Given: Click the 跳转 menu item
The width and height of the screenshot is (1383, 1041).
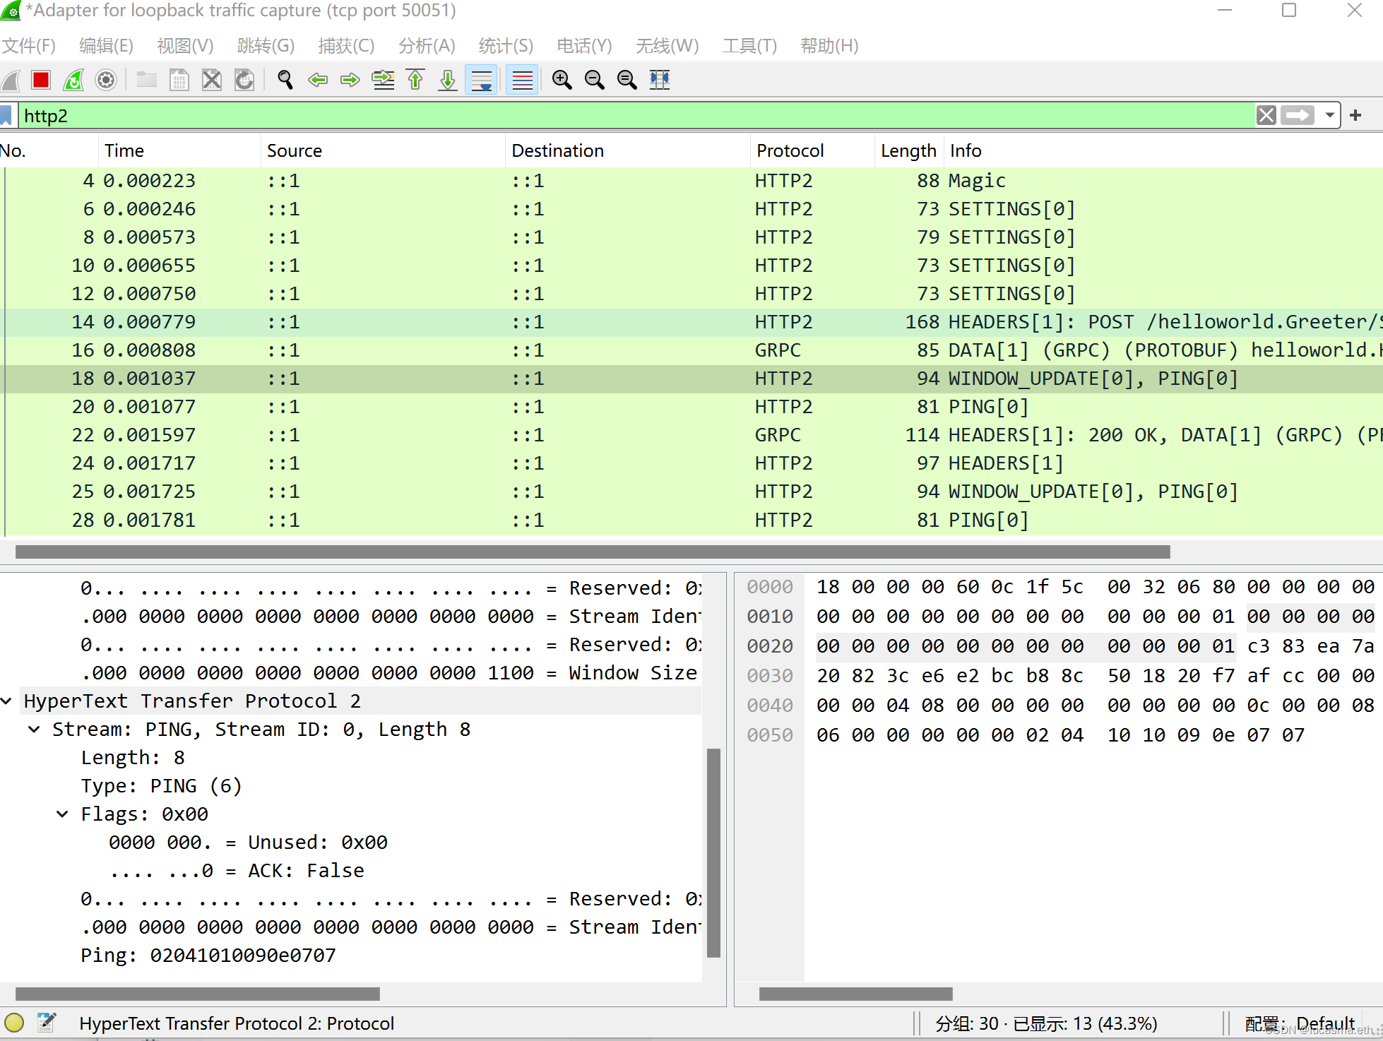Looking at the screenshot, I should pos(266,44).
